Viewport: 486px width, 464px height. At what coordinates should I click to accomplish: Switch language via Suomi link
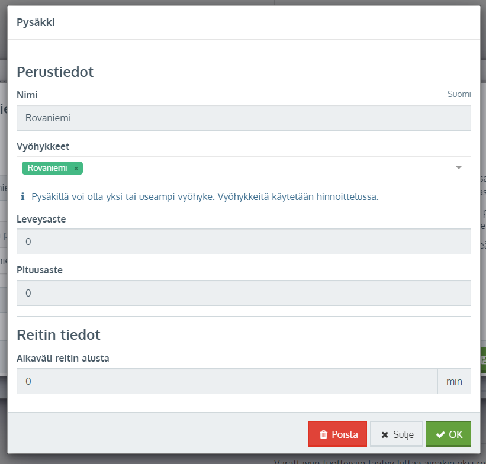459,94
